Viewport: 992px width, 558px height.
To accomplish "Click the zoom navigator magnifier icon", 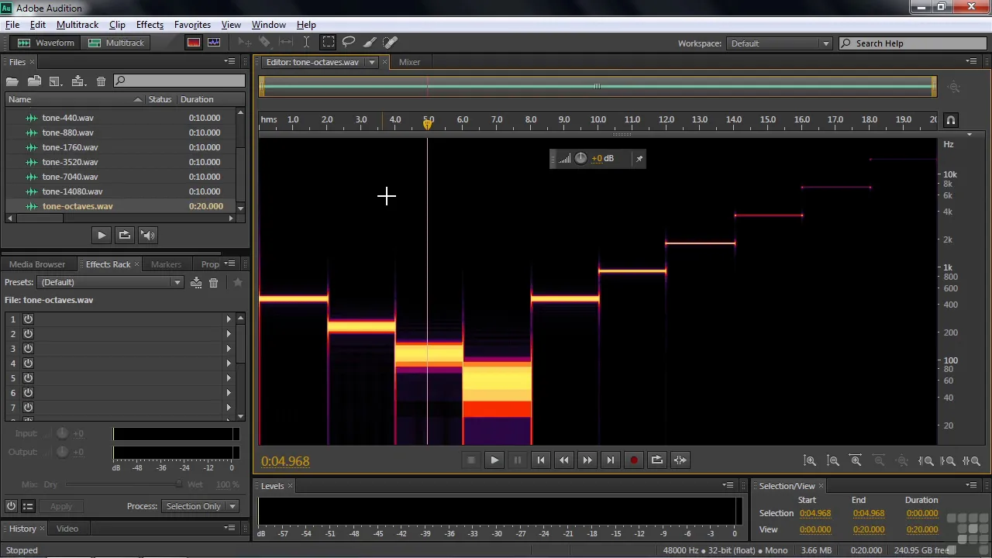I will (x=955, y=88).
